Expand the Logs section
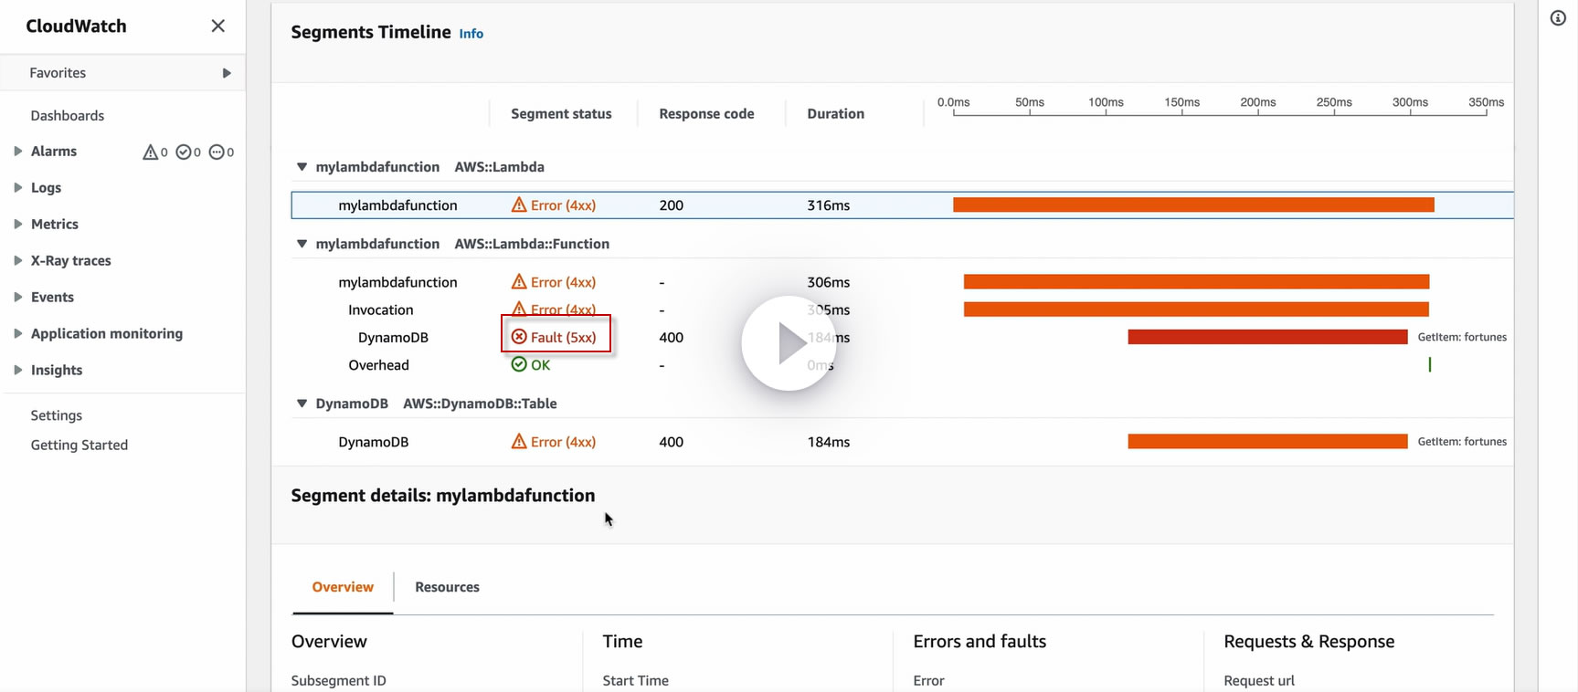This screenshot has height=692, width=1578. [17, 187]
